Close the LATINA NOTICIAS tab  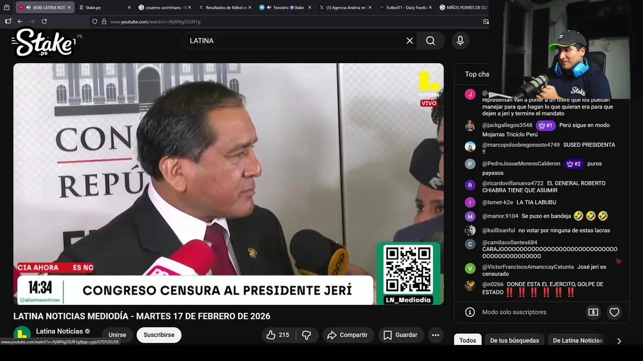pyautogui.click(x=69, y=8)
